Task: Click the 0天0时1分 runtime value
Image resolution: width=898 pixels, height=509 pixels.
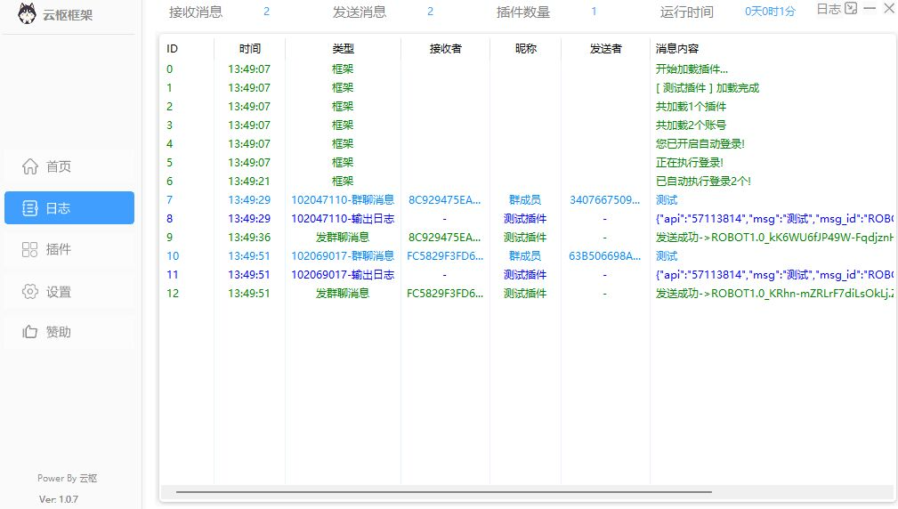Action: (770, 12)
